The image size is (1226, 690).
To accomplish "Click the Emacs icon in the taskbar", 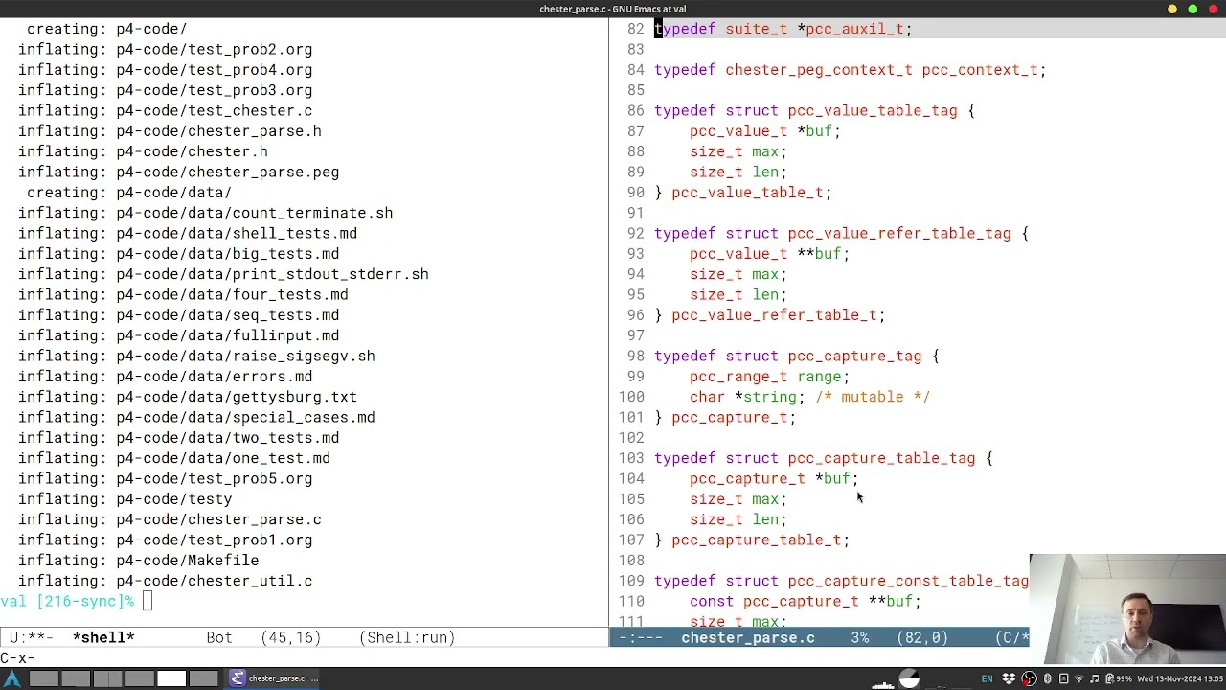I will [238, 678].
